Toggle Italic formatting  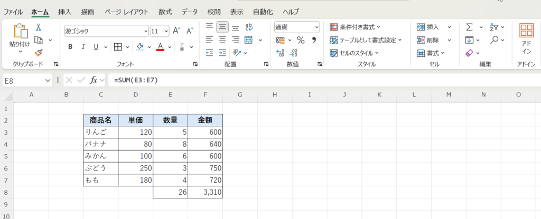[x=83, y=47]
